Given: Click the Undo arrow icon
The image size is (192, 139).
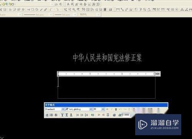Looking at the screenshot, I should (x=51, y=10).
